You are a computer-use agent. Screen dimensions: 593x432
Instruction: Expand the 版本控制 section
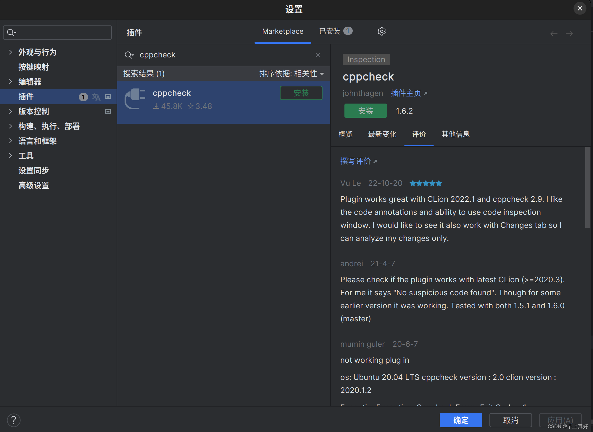coord(10,112)
